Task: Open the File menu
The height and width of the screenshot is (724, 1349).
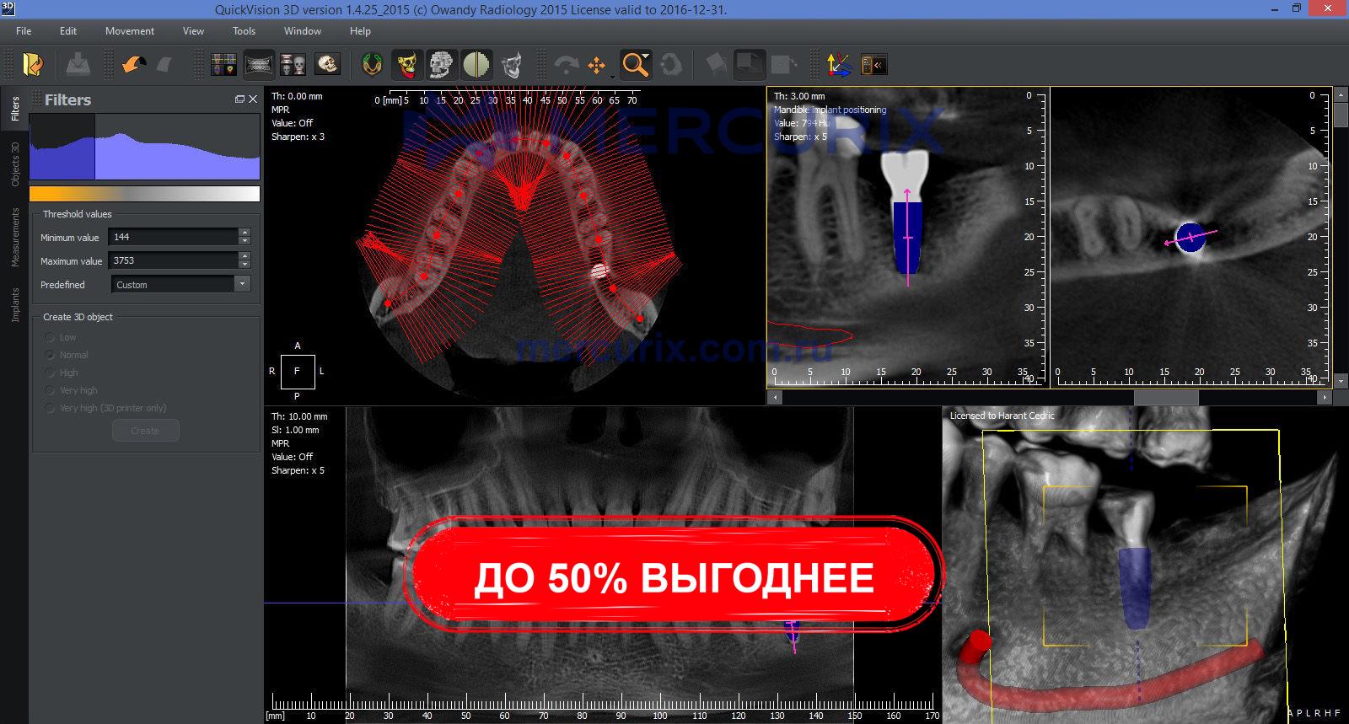Action: 24,31
